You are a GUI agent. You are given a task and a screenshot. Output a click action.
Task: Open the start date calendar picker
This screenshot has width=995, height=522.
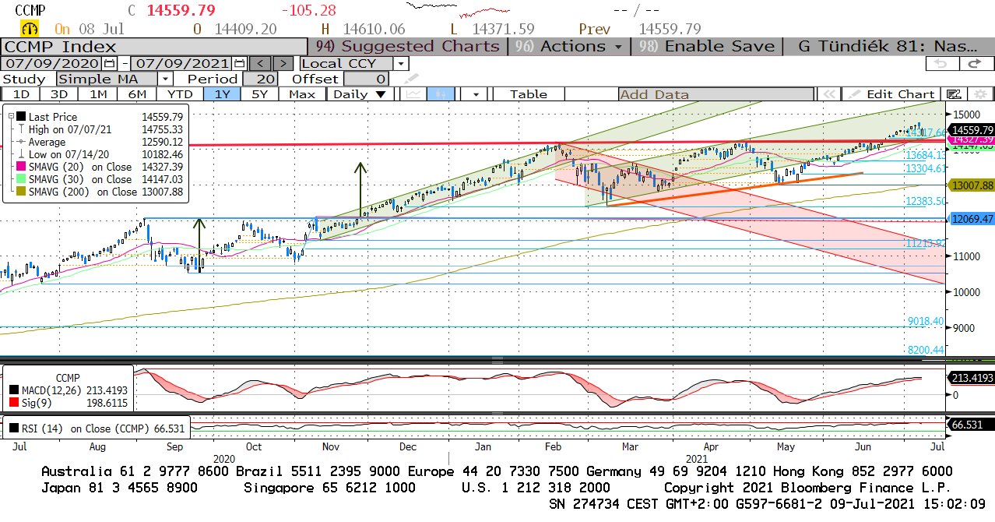click(x=110, y=63)
